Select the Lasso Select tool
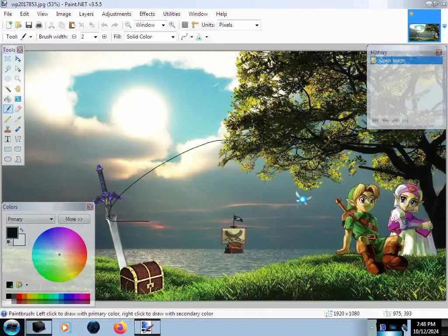The width and height of the screenshot is (448, 336). pos(8,69)
